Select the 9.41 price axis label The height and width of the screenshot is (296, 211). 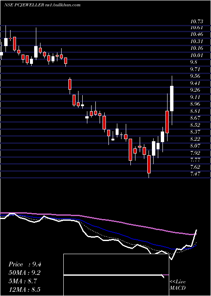point(195,83)
